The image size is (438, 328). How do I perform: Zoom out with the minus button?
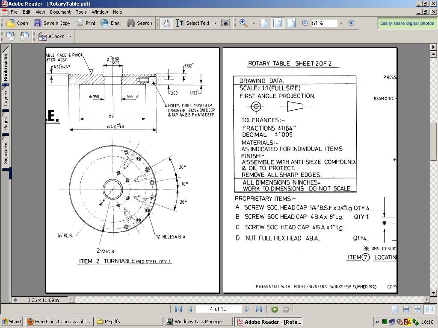tap(305, 23)
